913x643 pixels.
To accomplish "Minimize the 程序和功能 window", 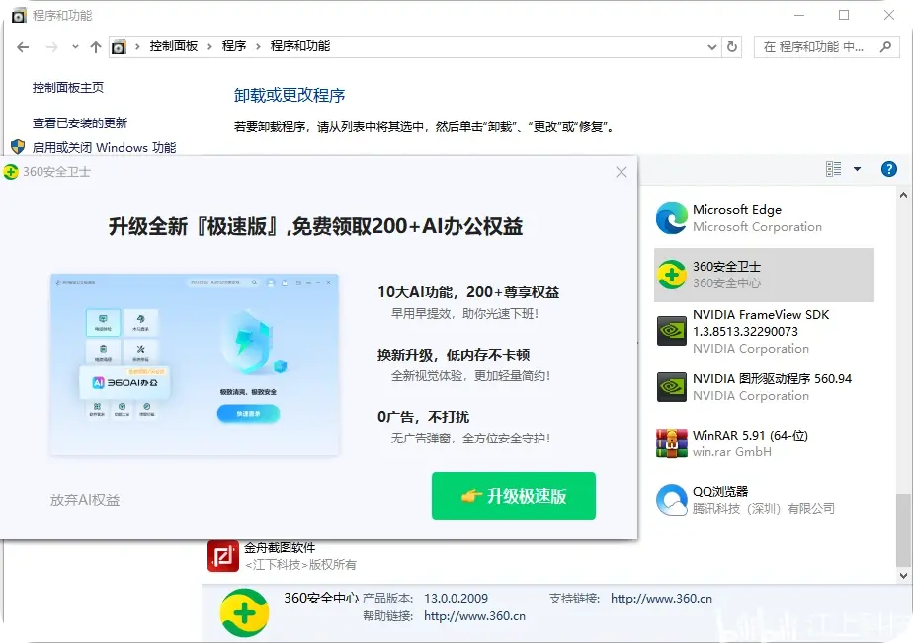I will 799,15.
